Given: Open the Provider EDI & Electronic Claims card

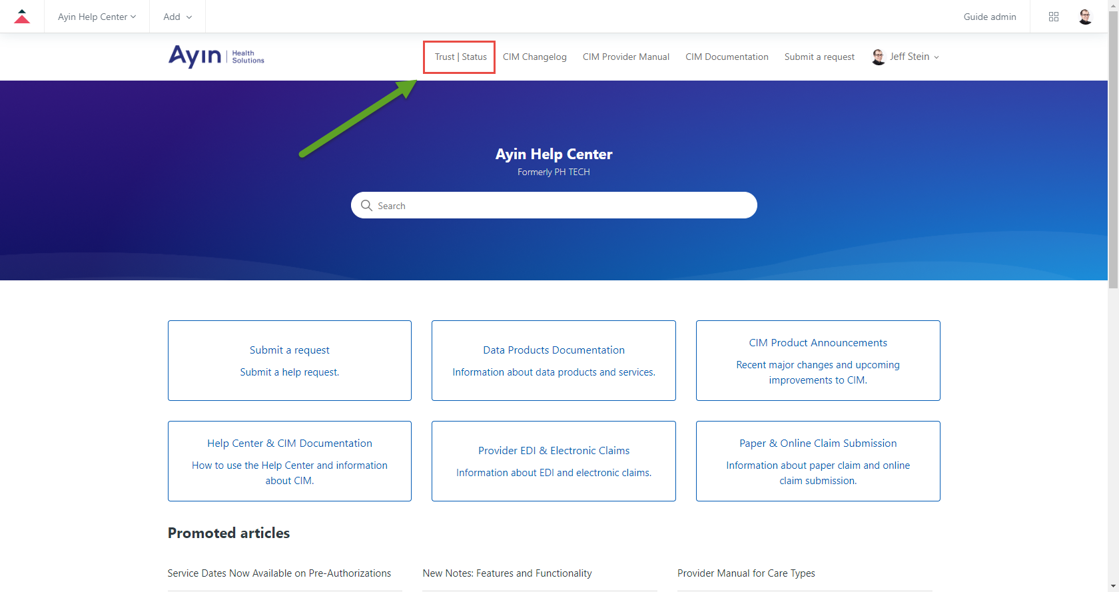Looking at the screenshot, I should coord(554,461).
